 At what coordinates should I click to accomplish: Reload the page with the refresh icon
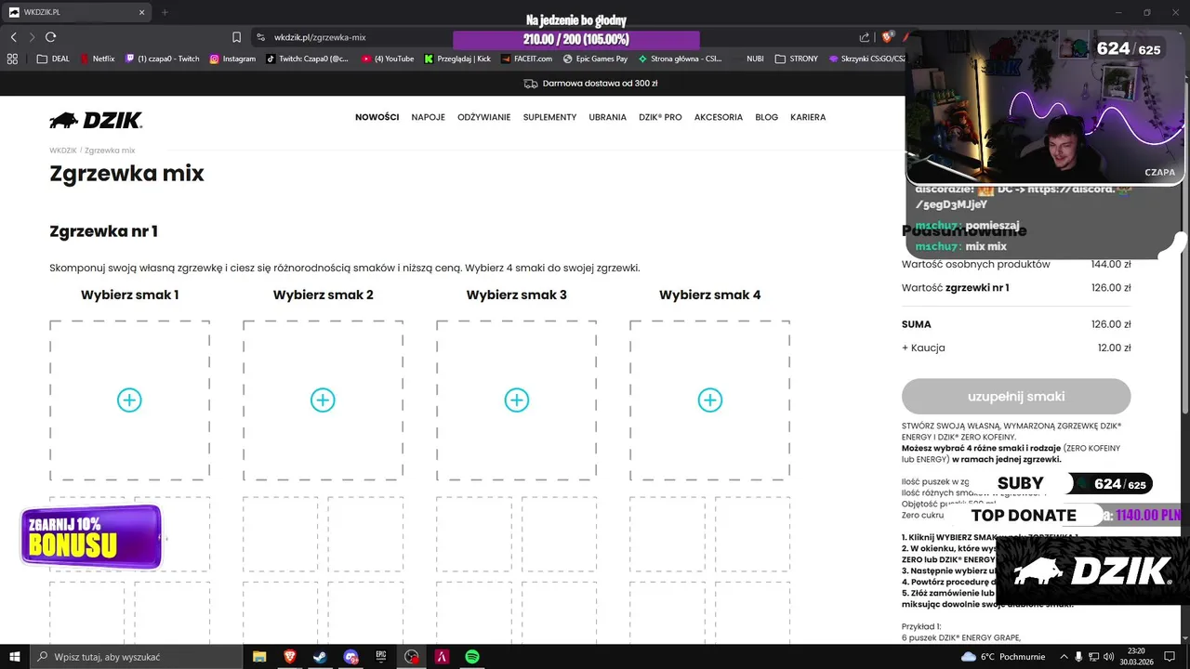(x=50, y=37)
